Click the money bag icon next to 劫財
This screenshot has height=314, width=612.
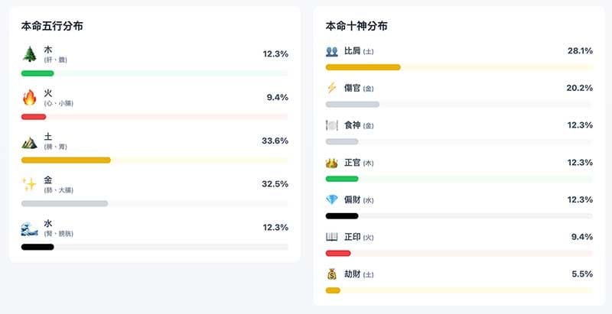point(331,274)
